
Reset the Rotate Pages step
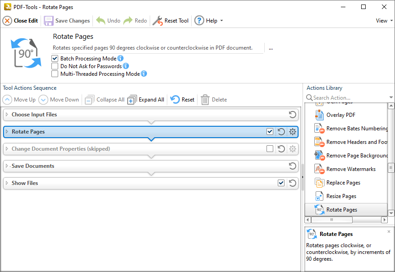[281, 132]
